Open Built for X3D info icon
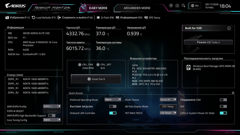 pyautogui.click(x=229, y=28)
